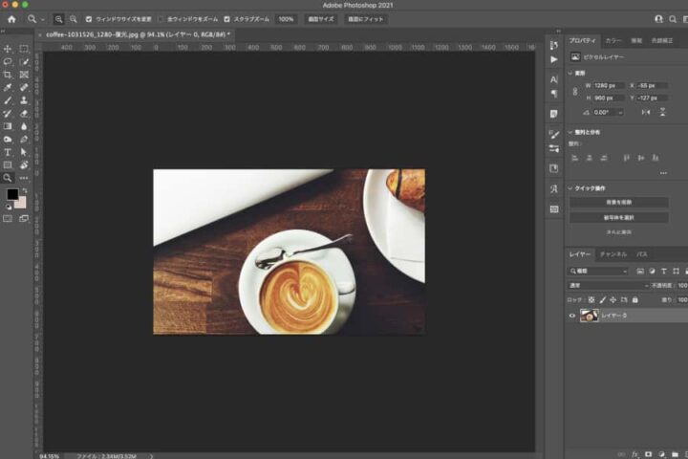The height and width of the screenshot is (459, 688).
Task: Select the Gradient tool
Action: 8,126
